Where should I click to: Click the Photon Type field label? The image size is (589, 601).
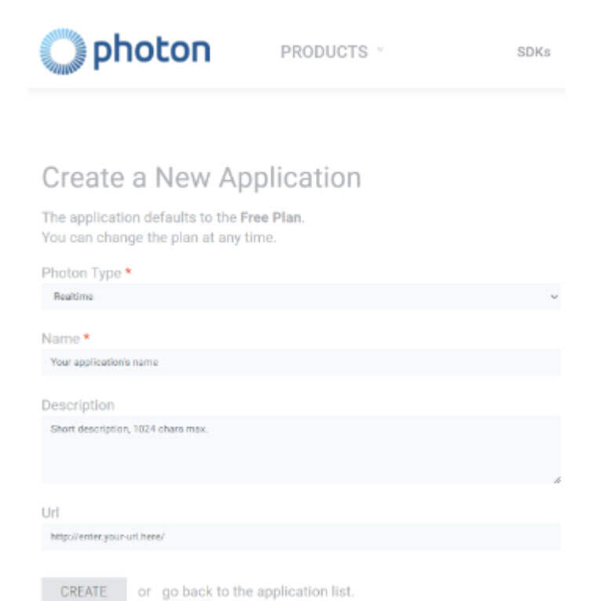pyautogui.click(x=82, y=273)
